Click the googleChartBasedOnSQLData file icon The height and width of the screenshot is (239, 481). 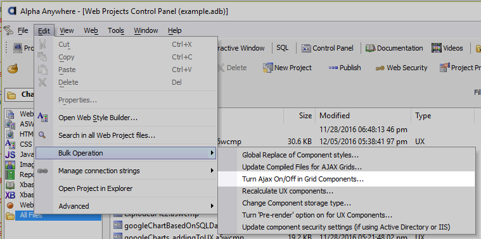118,226
